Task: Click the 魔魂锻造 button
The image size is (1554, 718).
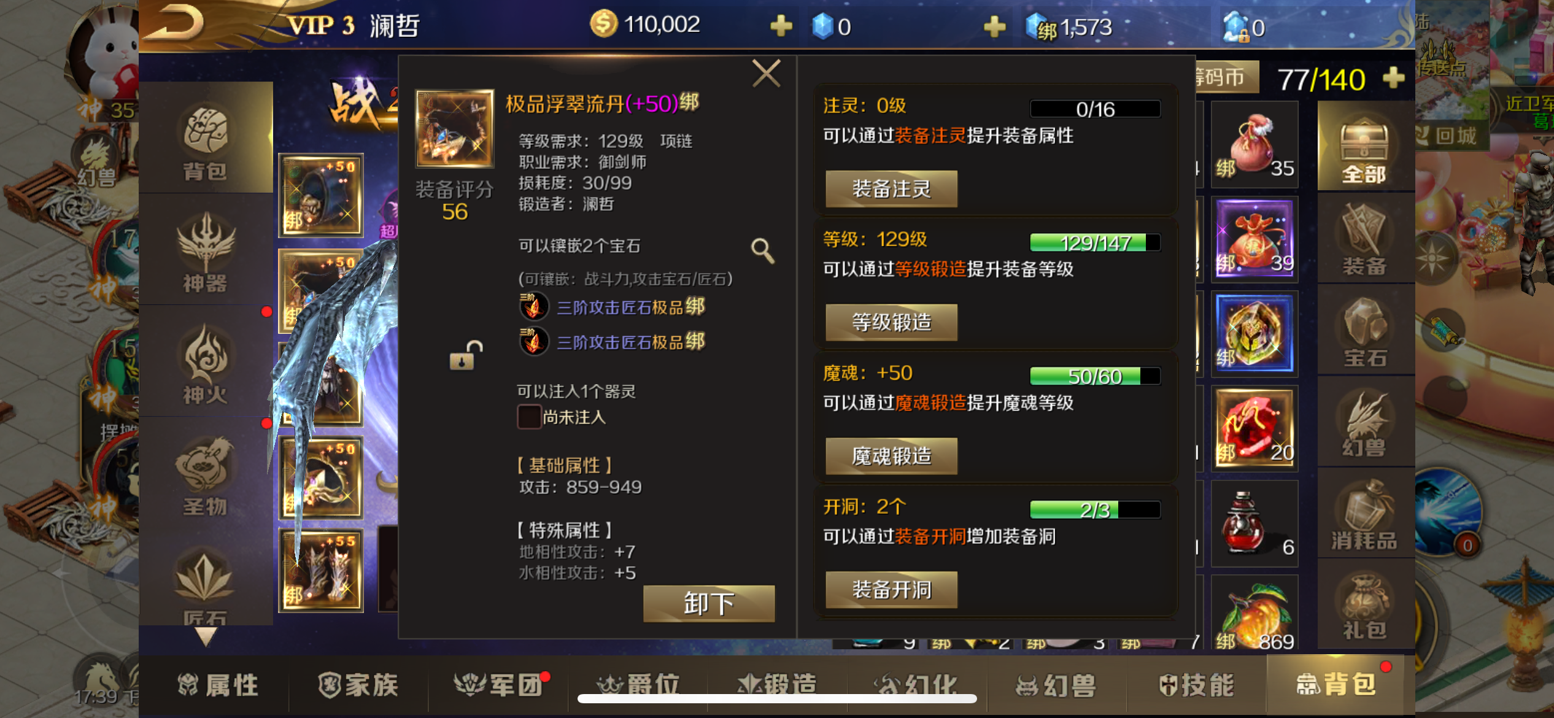Action: tap(891, 456)
